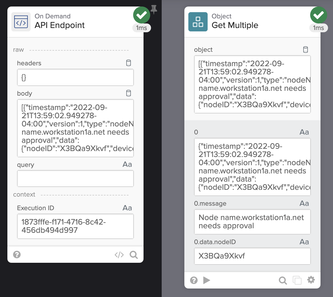Open help on Get Multiple card

tap(194, 280)
